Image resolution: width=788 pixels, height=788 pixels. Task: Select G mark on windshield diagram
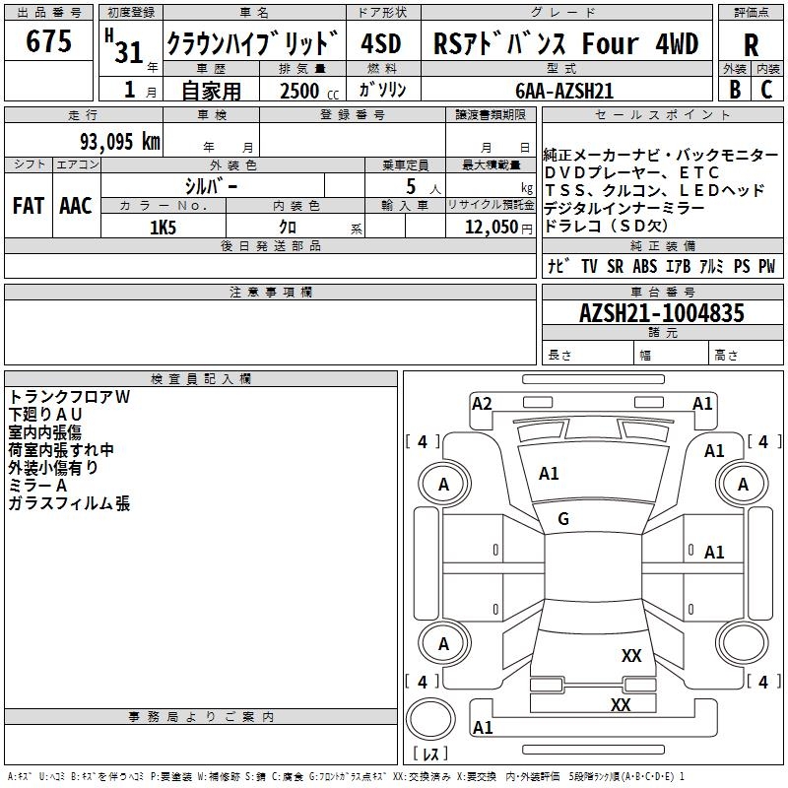click(x=563, y=518)
